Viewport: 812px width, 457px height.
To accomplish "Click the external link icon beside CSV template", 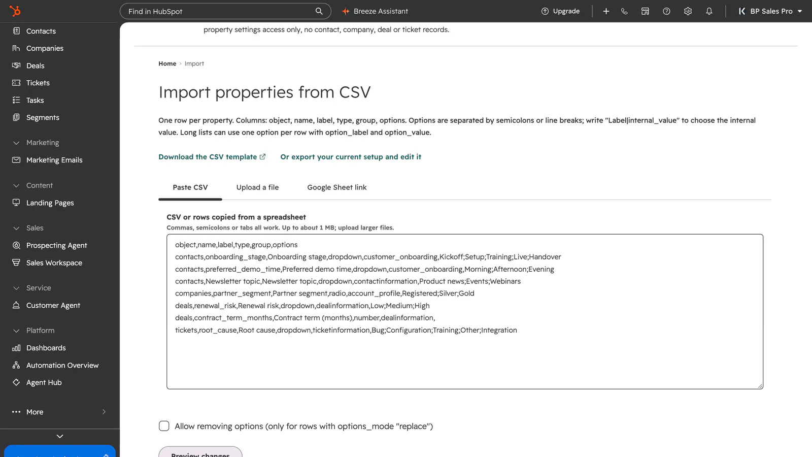I will [262, 157].
